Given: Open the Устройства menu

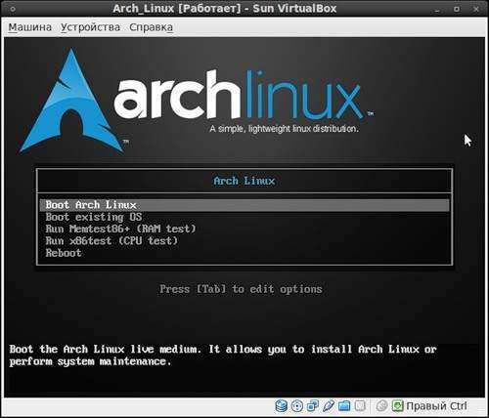Looking at the screenshot, I should 91,27.
